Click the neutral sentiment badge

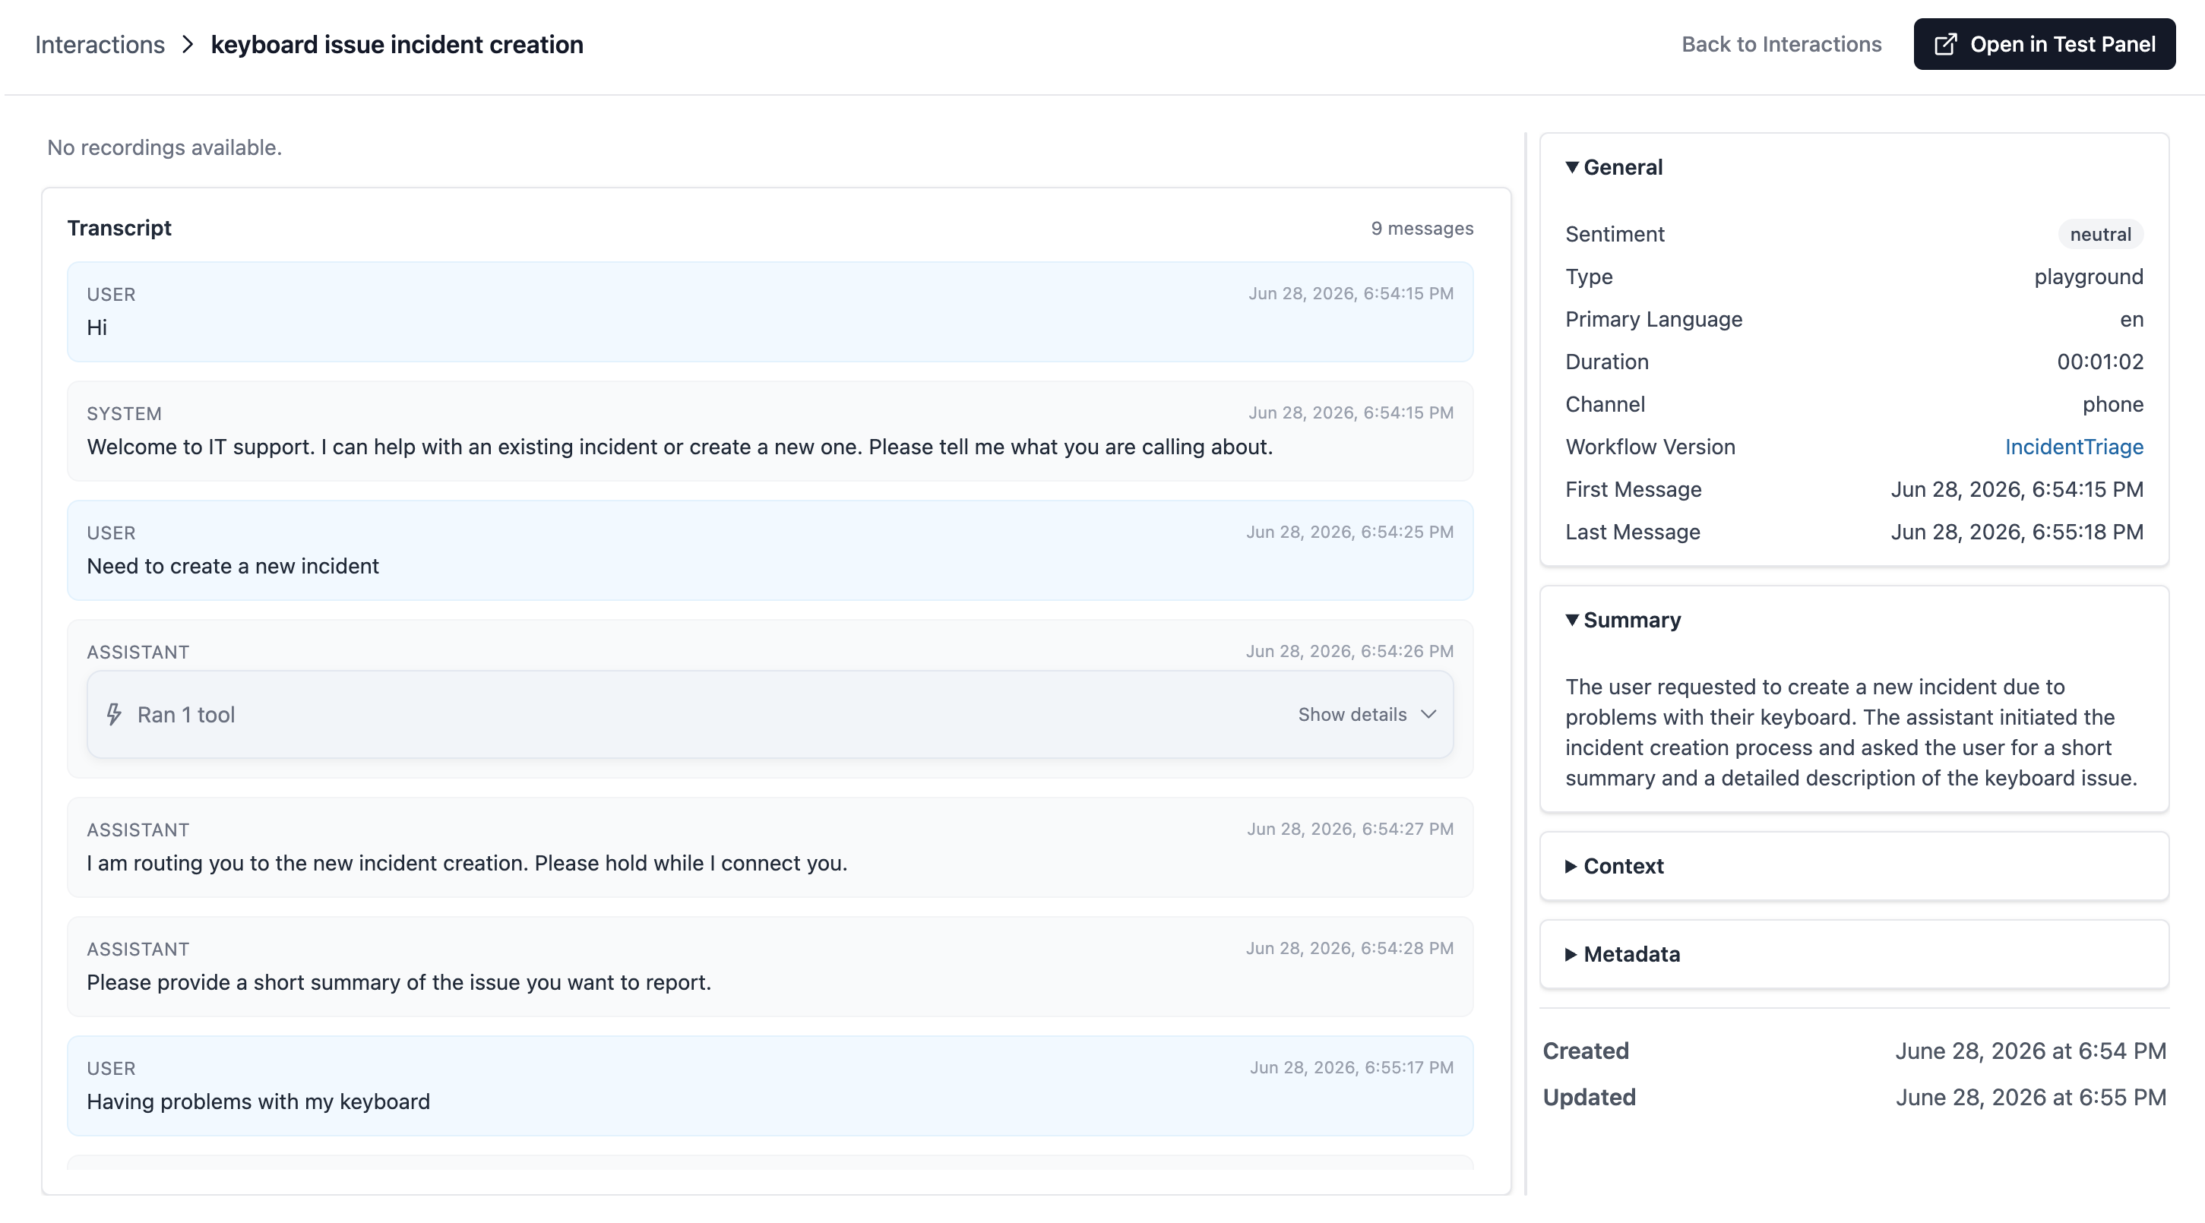click(2101, 235)
